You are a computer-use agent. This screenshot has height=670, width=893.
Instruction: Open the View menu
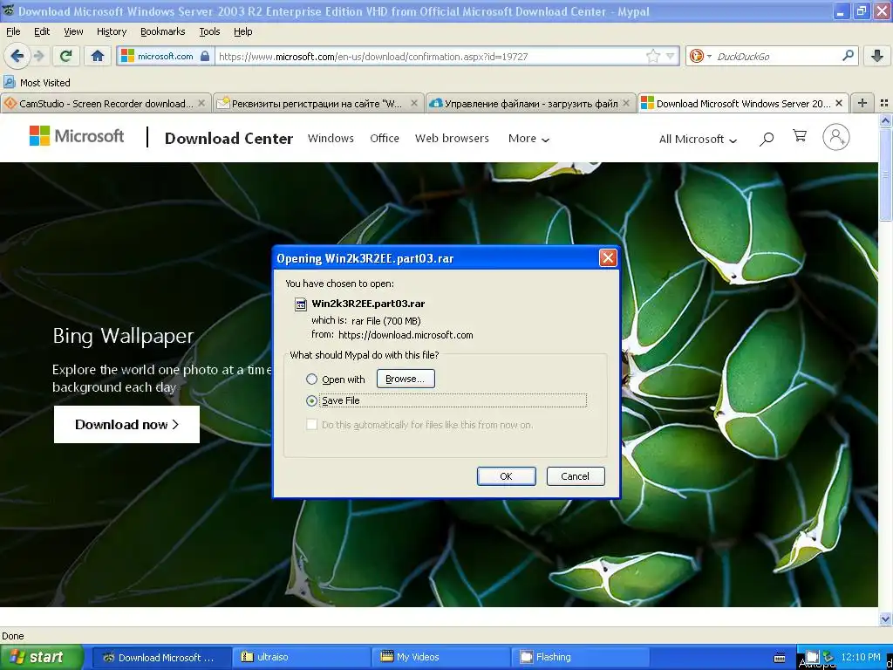click(x=73, y=31)
